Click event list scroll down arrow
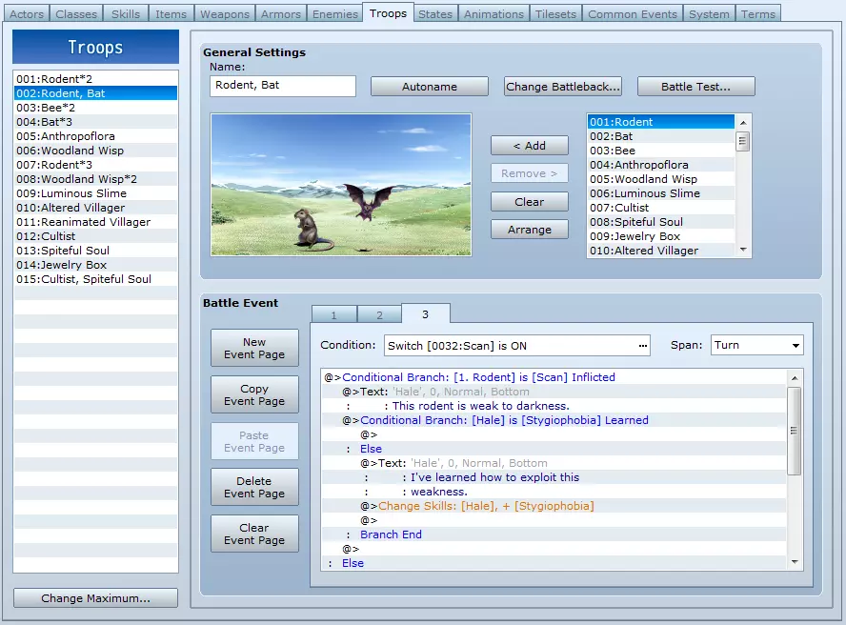 point(795,562)
